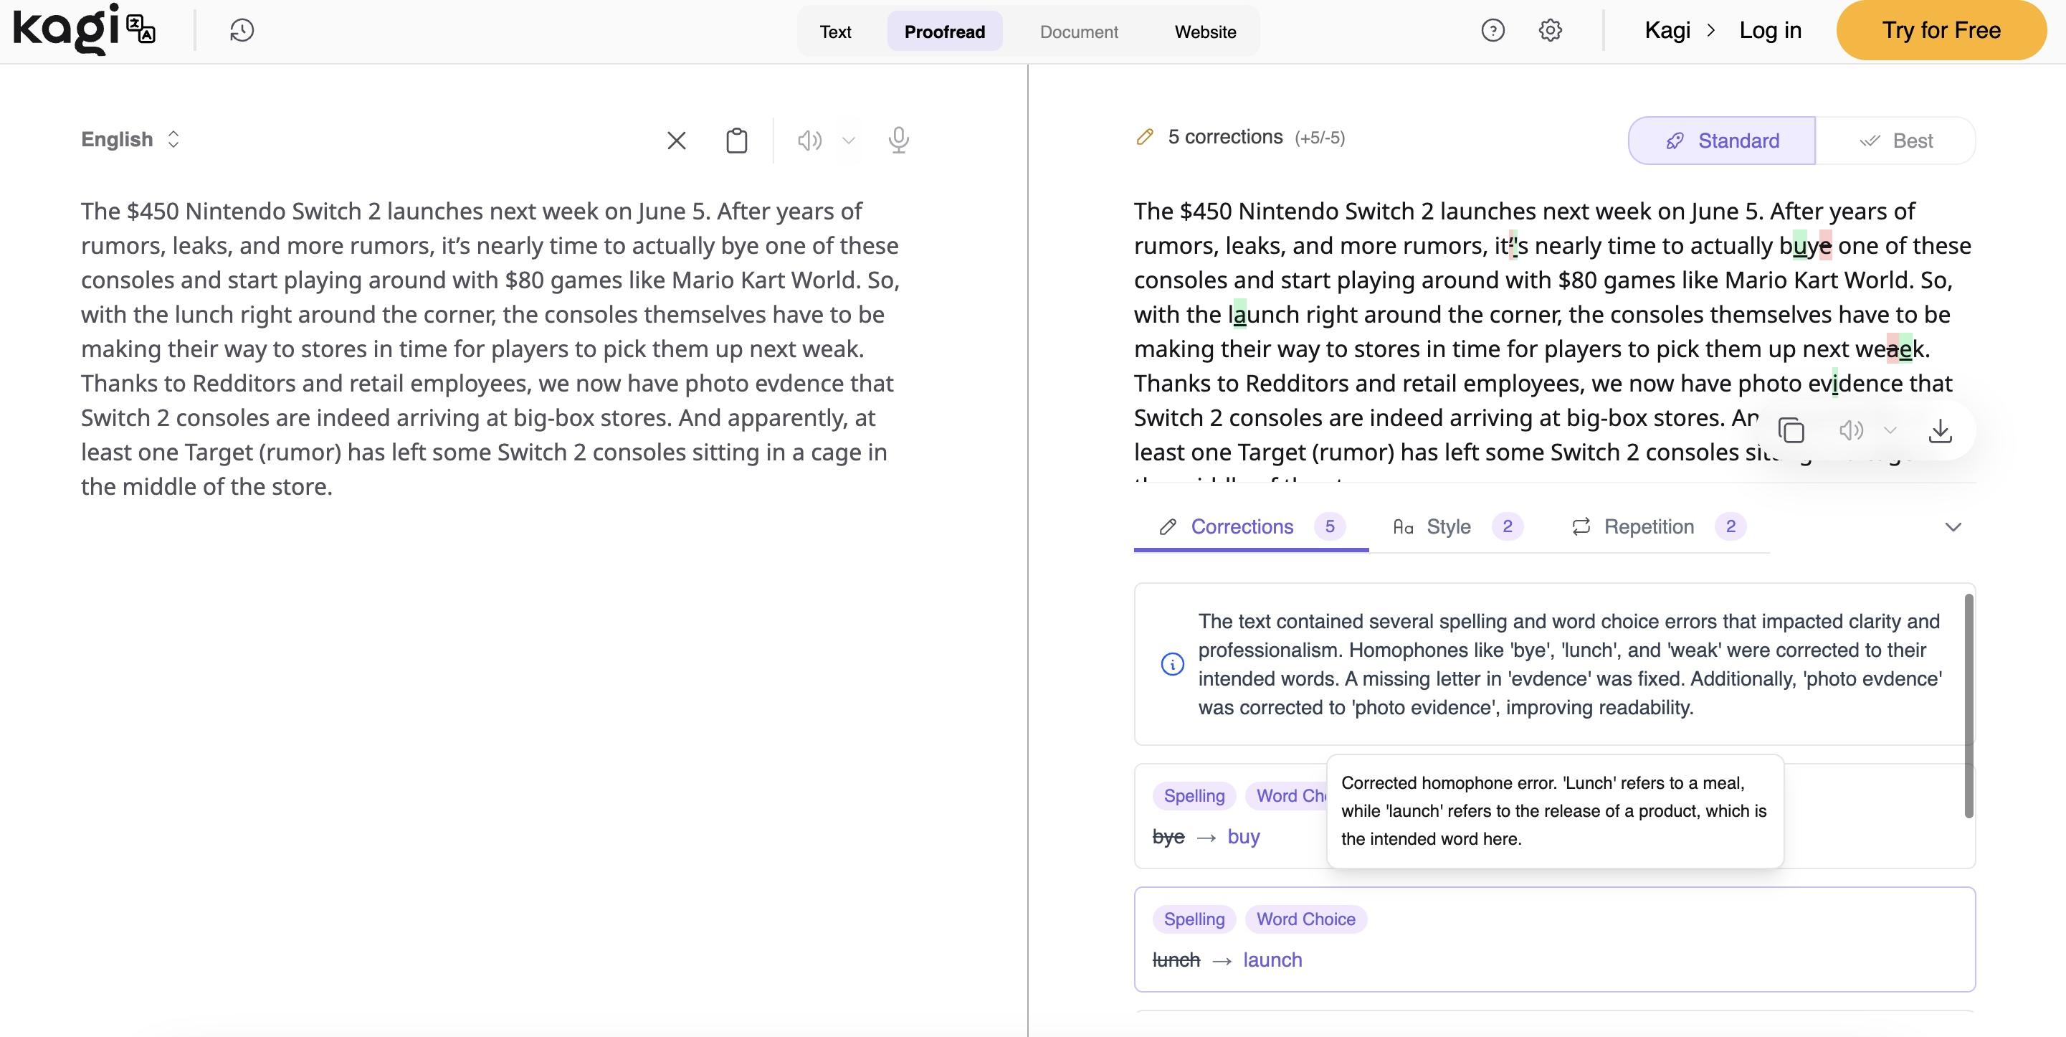Open the Style suggestions tab

click(1457, 526)
